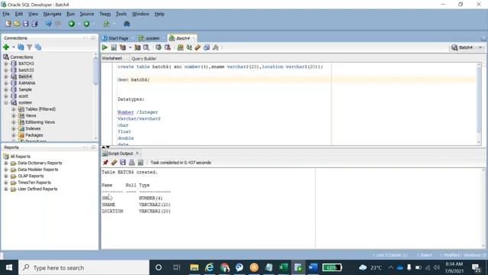
Task: Click the pin icon in Script Output
Action: pos(105,163)
